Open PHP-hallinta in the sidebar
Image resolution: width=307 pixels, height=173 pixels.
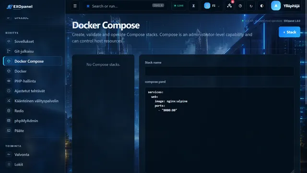33,81
